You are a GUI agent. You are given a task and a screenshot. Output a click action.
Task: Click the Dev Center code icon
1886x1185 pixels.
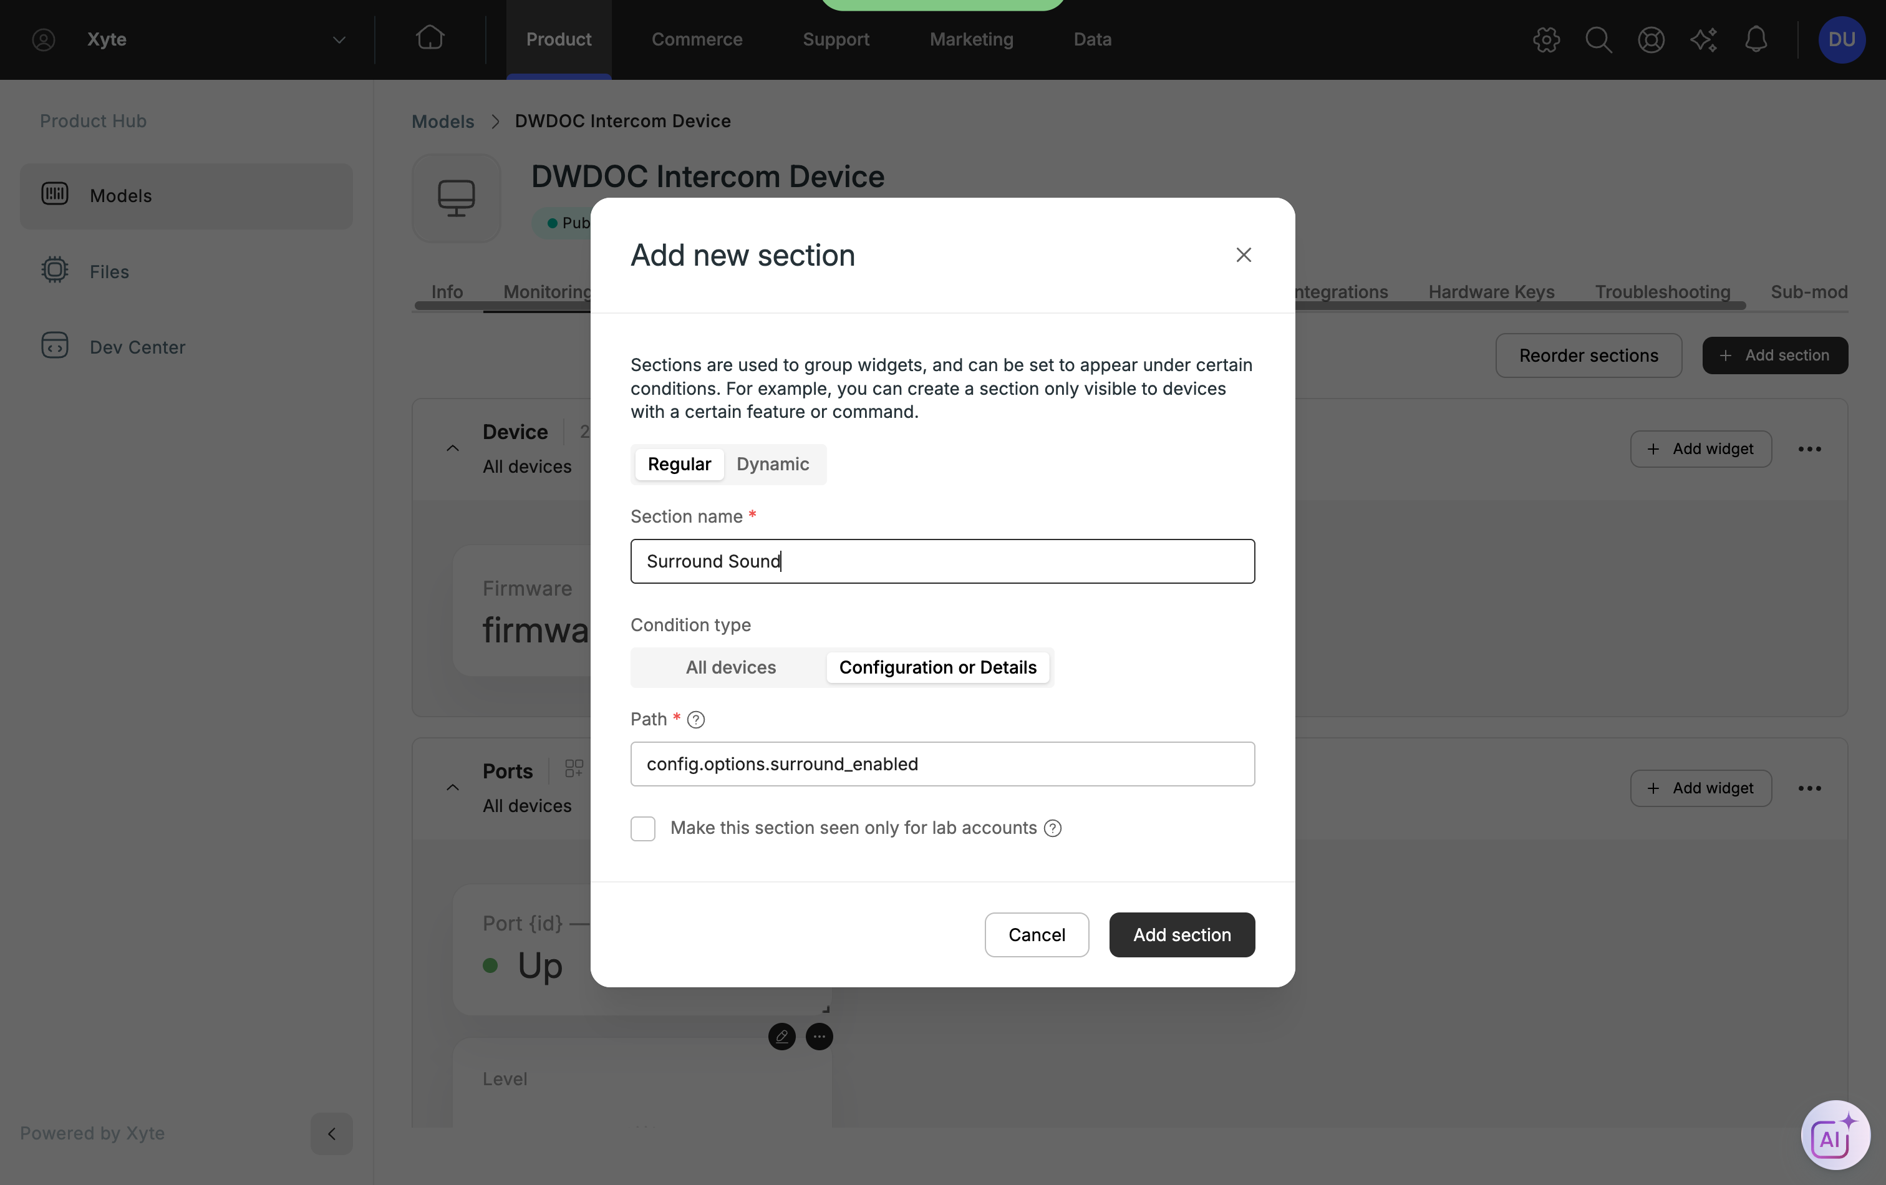click(55, 346)
